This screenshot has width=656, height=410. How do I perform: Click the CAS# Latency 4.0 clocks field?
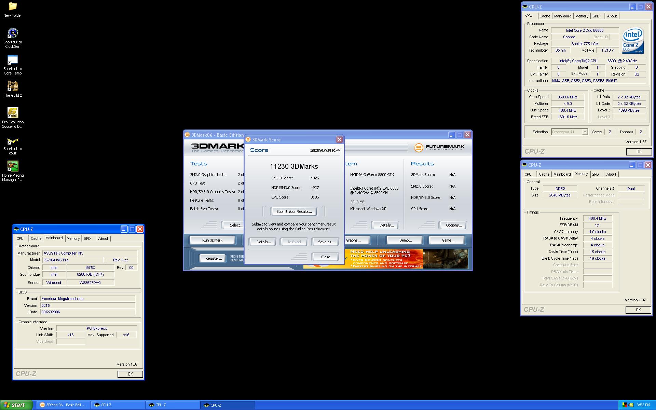[597, 232]
